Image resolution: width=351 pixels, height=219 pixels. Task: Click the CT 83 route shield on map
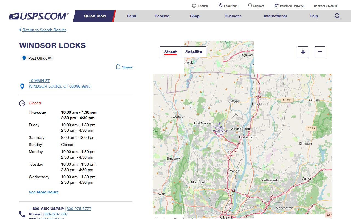coord(311,128)
